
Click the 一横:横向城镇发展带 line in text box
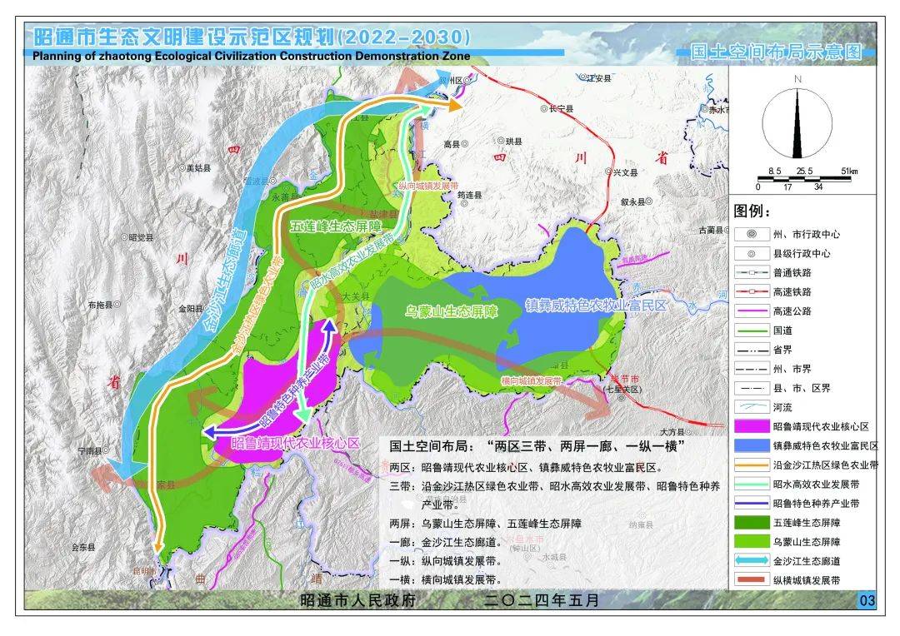(x=445, y=579)
